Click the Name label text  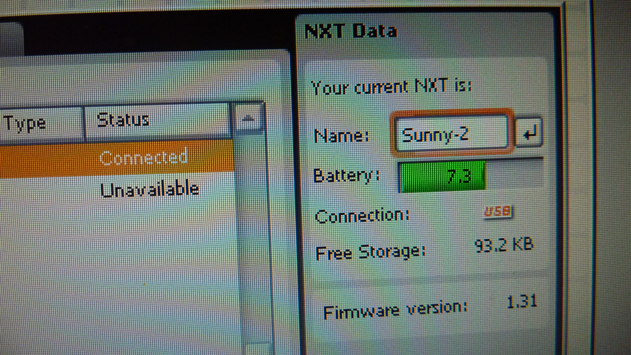click(341, 136)
